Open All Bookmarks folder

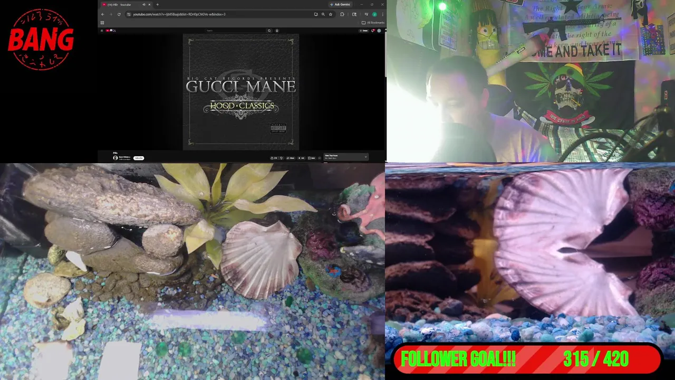pyautogui.click(x=373, y=23)
